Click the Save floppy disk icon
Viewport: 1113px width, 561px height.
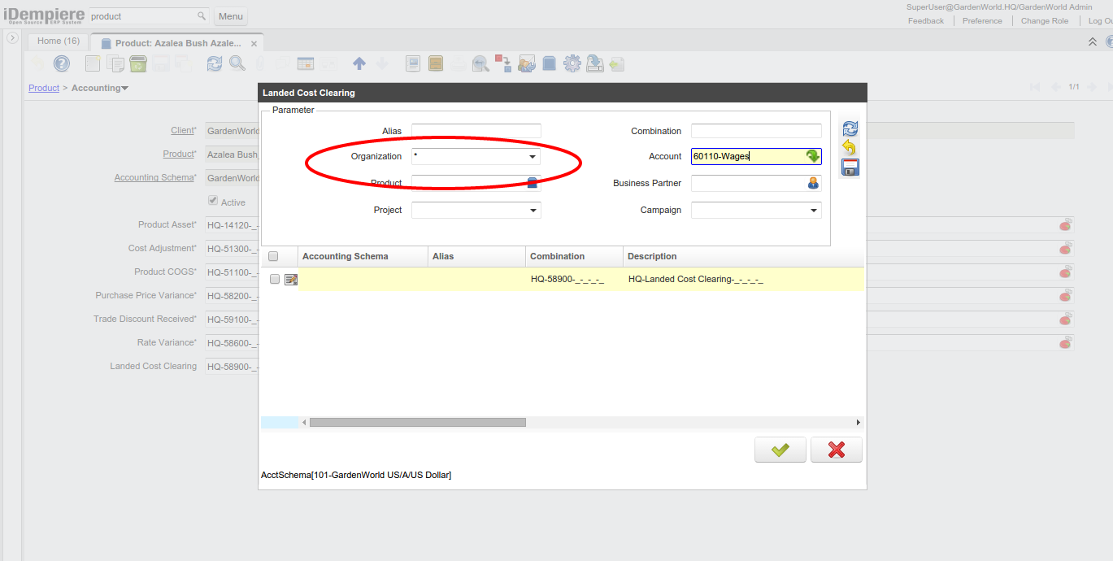pos(850,167)
